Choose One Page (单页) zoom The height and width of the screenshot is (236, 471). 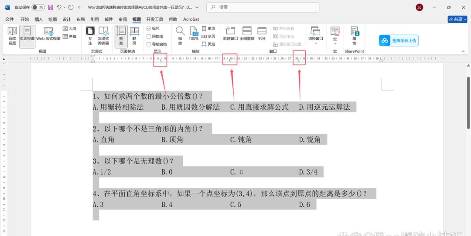pyautogui.click(x=208, y=28)
